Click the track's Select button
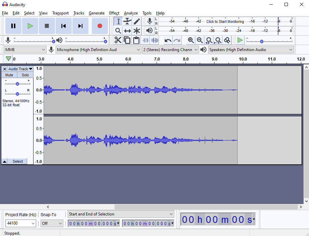Image resolution: width=309 pixels, height=236 pixels. 17,161
